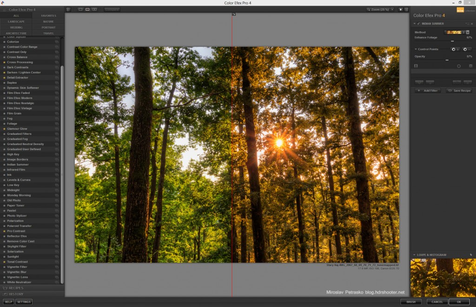Screen dimensions: 476x307
Task: Toggle favorite star for Fog filter
Action: pos(4,118)
